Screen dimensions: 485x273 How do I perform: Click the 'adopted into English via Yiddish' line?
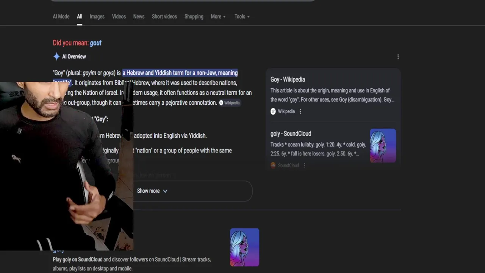point(170,136)
